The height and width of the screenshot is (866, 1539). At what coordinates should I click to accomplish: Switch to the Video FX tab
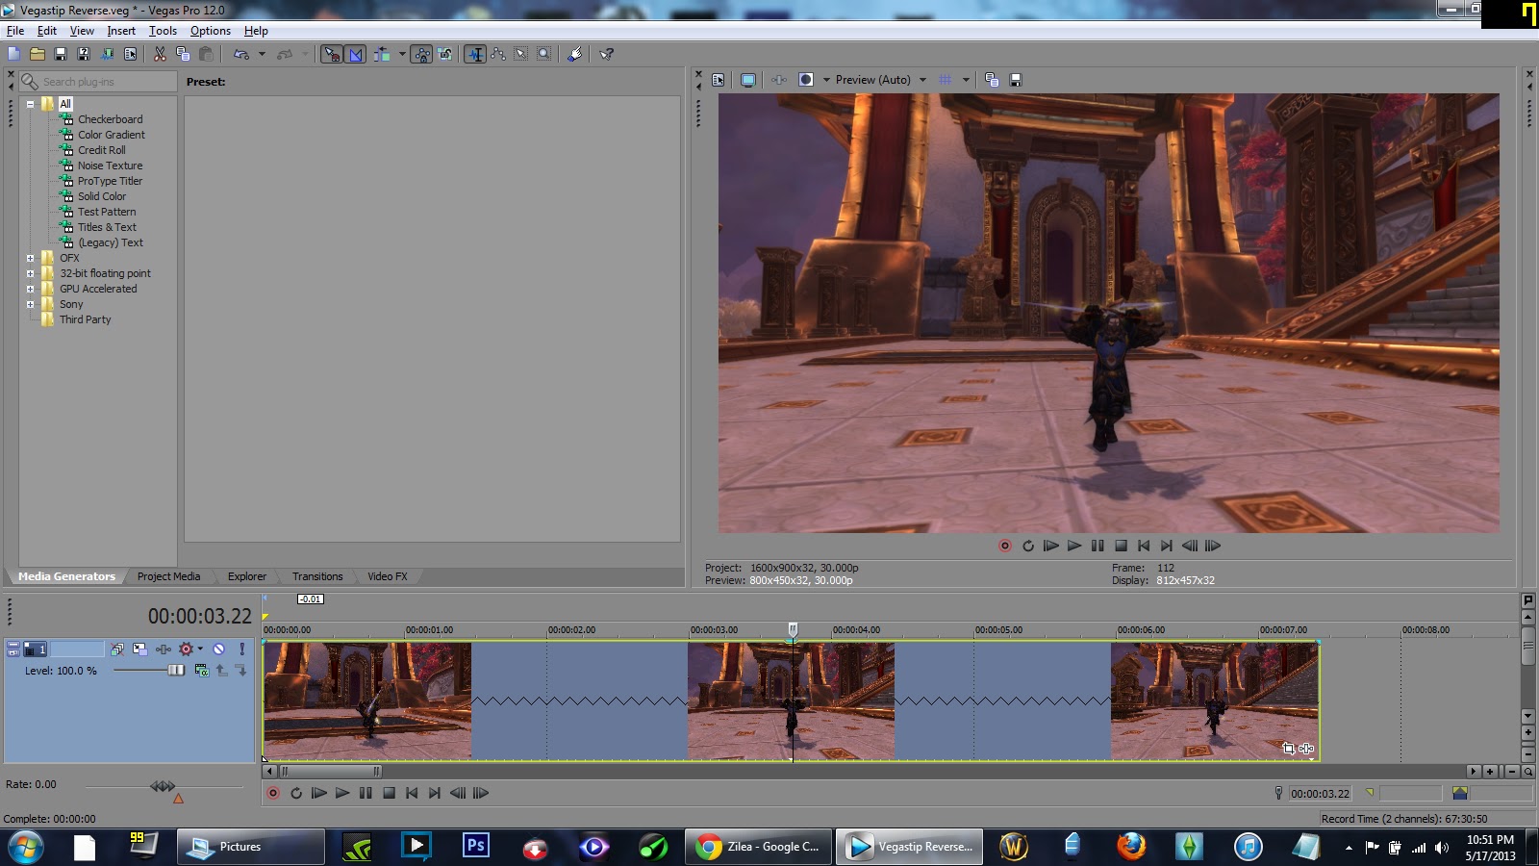pyautogui.click(x=388, y=576)
